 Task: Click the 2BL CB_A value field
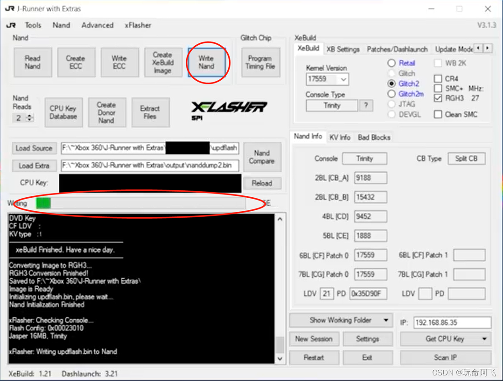coord(370,178)
